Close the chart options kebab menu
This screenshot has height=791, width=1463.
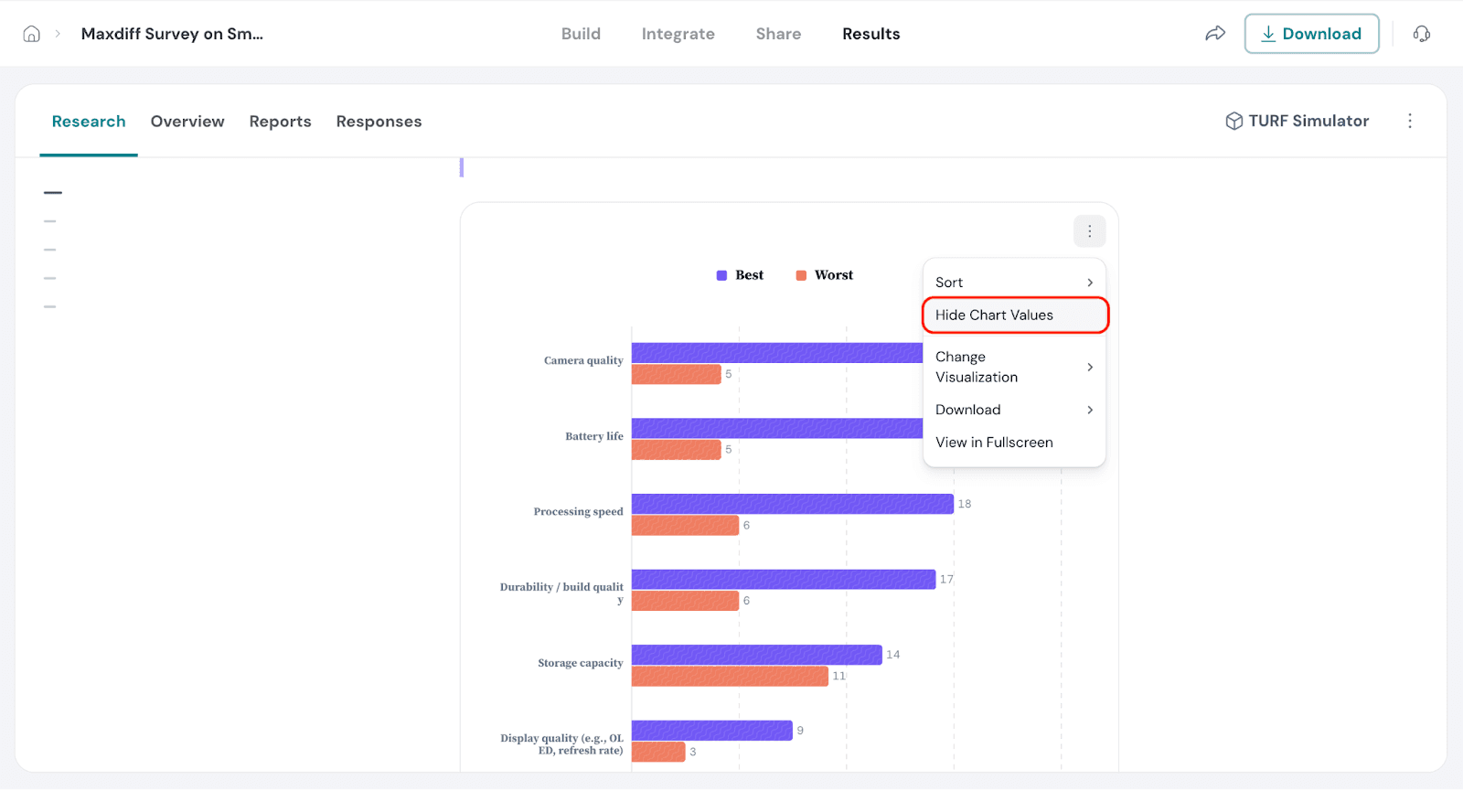1089,232
